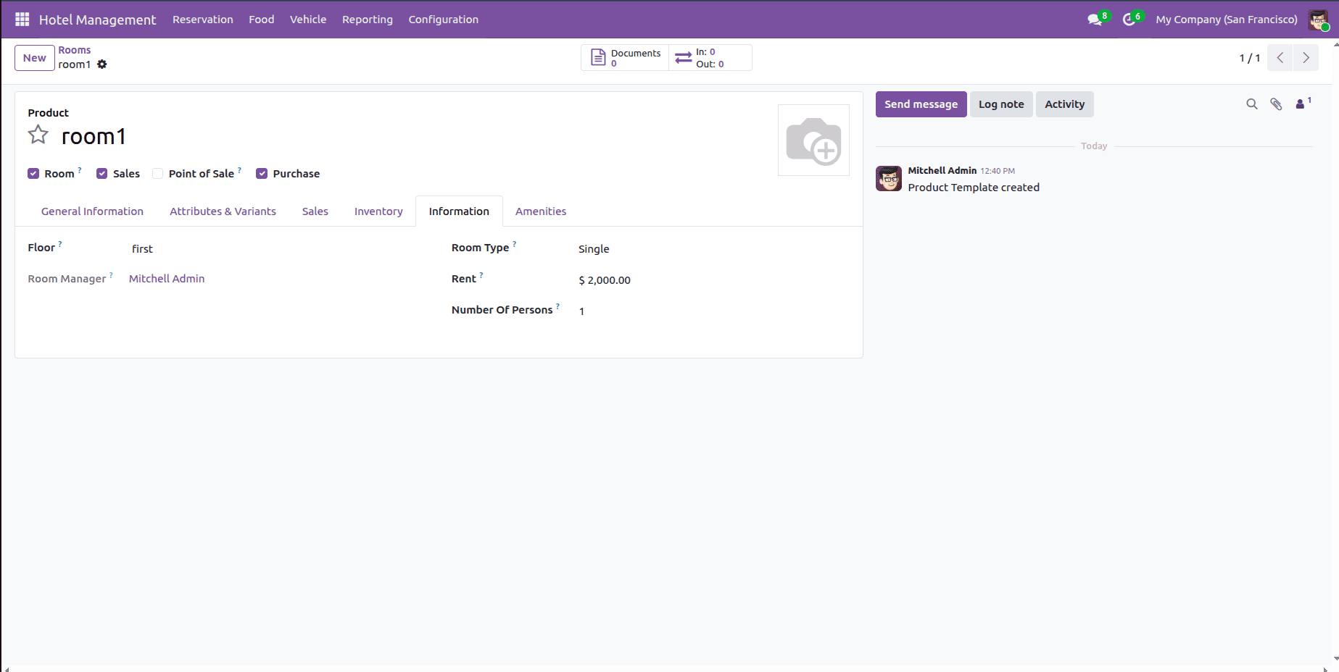
Task: Open the Reservation menu
Action: point(203,20)
